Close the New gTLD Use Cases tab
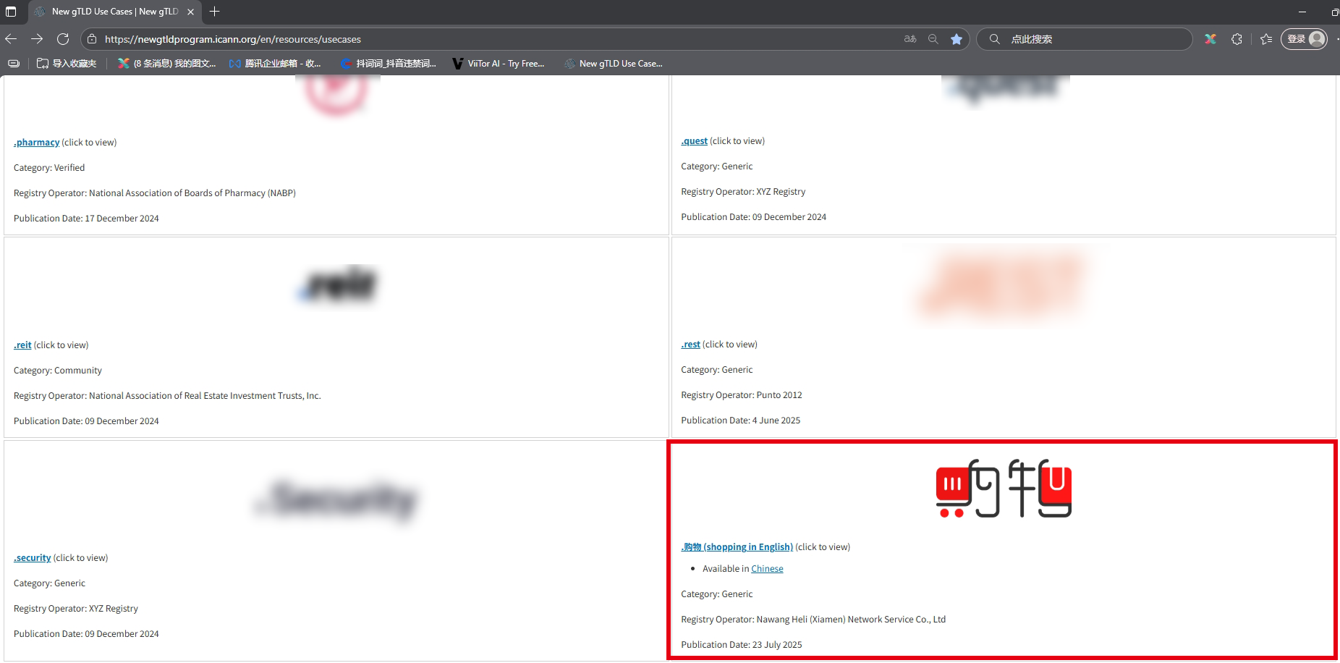The image size is (1340, 663). click(x=190, y=12)
